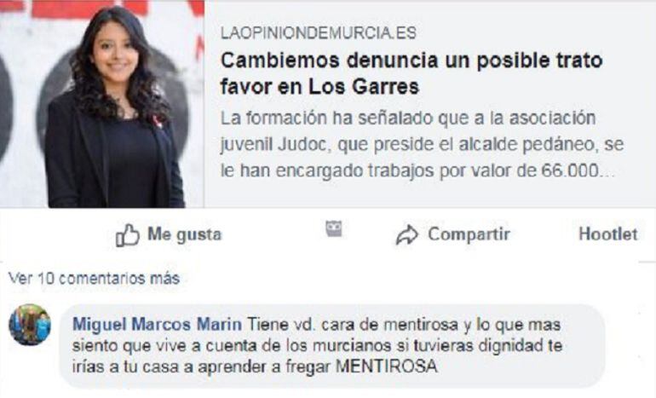Click the curved share arrow icon
This screenshot has height=398, width=656.
click(406, 234)
